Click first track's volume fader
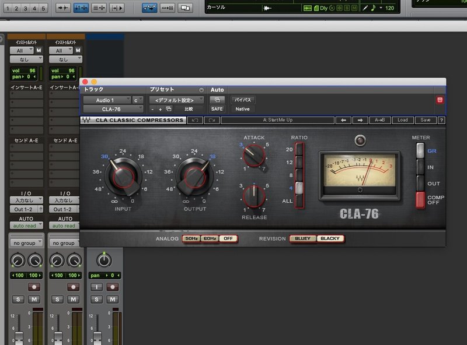 (19, 338)
